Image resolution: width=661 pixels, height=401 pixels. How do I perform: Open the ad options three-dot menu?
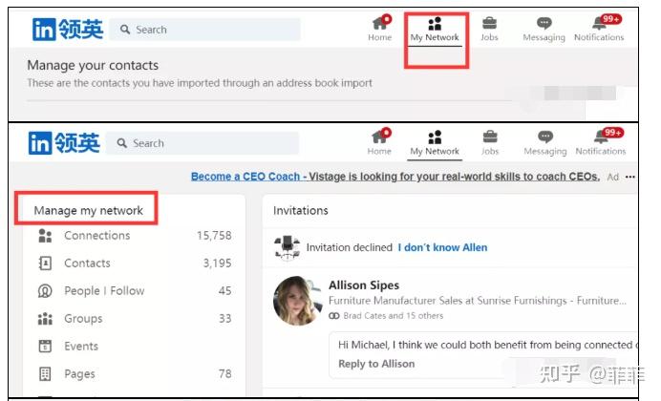tap(629, 177)
